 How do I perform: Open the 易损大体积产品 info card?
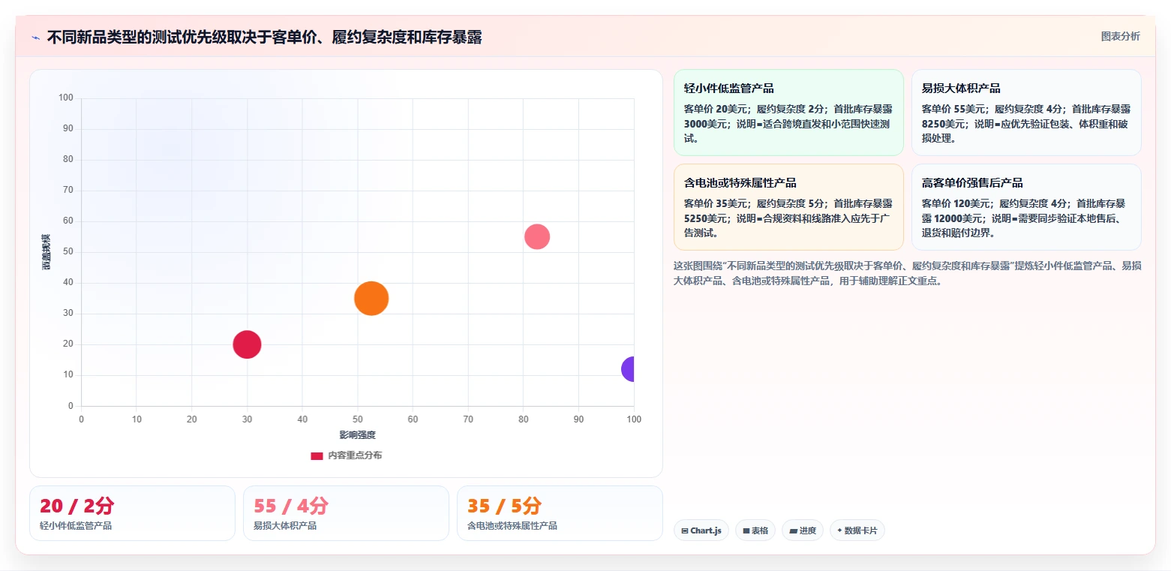click(1026, 113)
